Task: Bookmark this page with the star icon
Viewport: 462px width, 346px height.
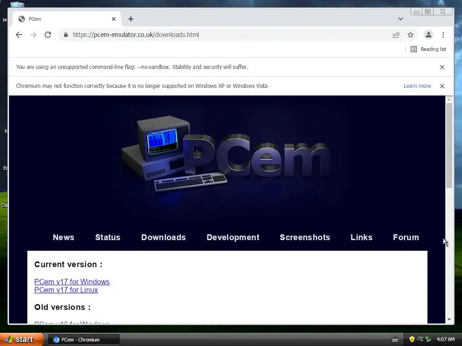Action: coord(411,35)
